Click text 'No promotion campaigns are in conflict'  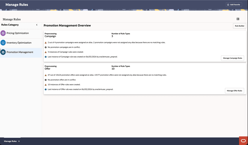[x=64, y=47]
